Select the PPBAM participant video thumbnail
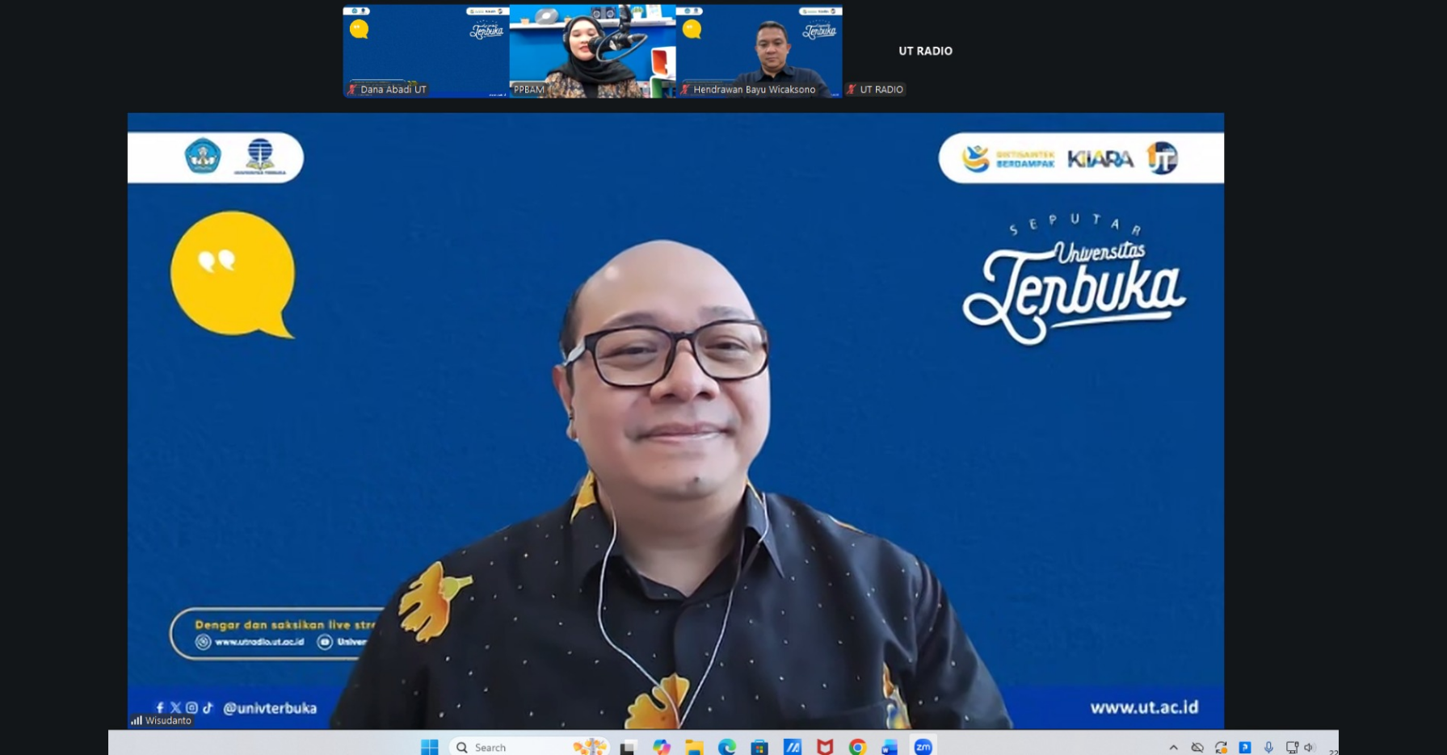The width and height of the screenshot is (1447, 755). click(x=592, y=51)
